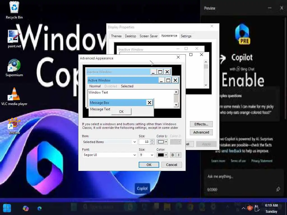Click the preview Inactive Window maximize button

coord(160,72)
